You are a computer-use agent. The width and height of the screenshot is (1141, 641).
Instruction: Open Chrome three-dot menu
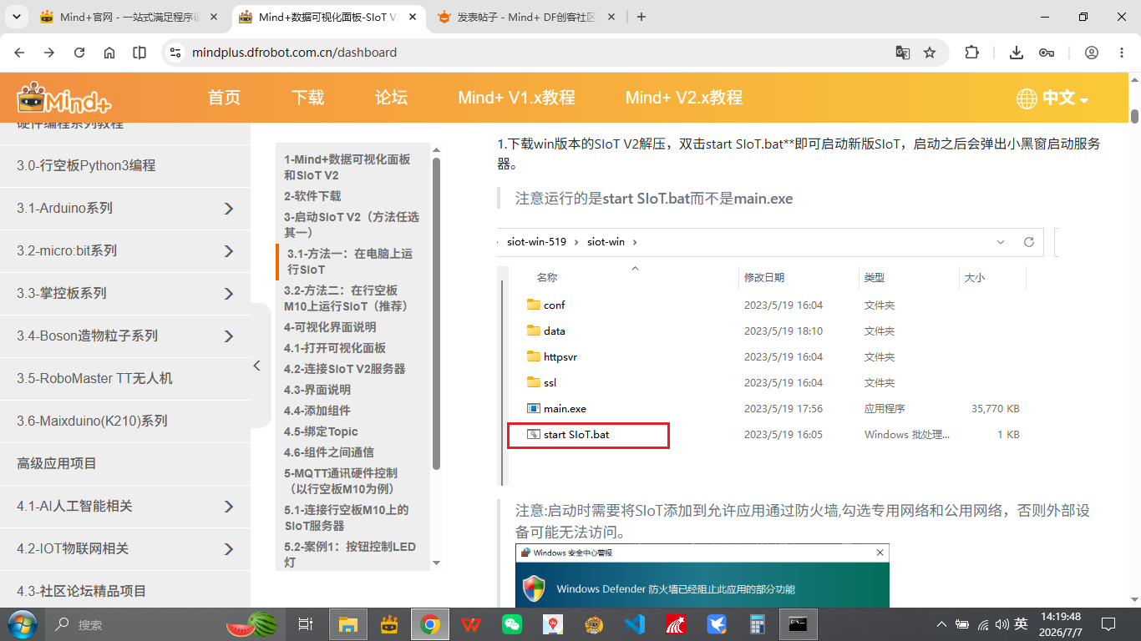pos(1122,53)
